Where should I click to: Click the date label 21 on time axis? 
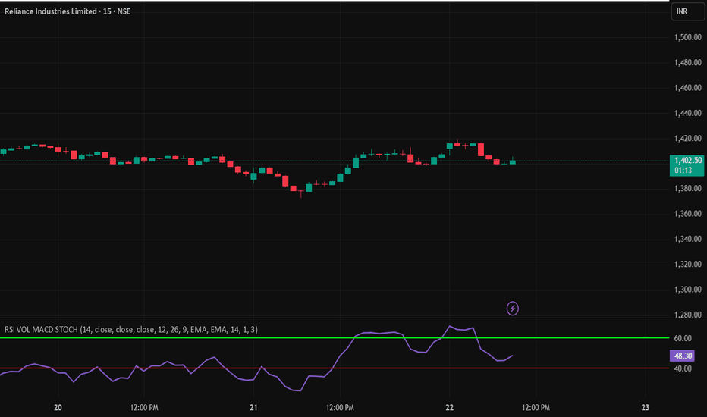[253, 408]
